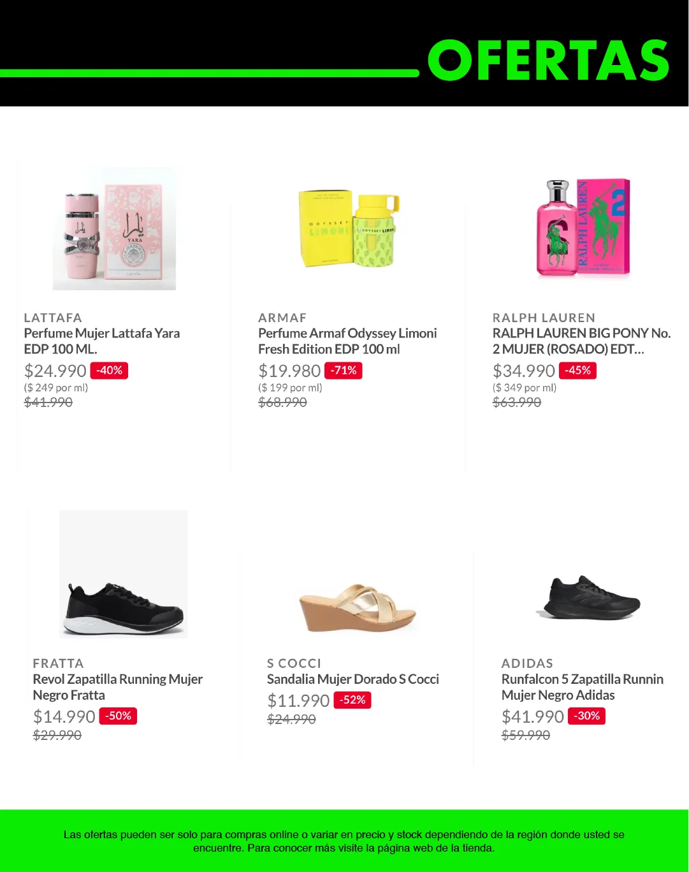Open the gold S Cocci sandal image
Viewport: 689px width, 872px height.
point(358,607)
